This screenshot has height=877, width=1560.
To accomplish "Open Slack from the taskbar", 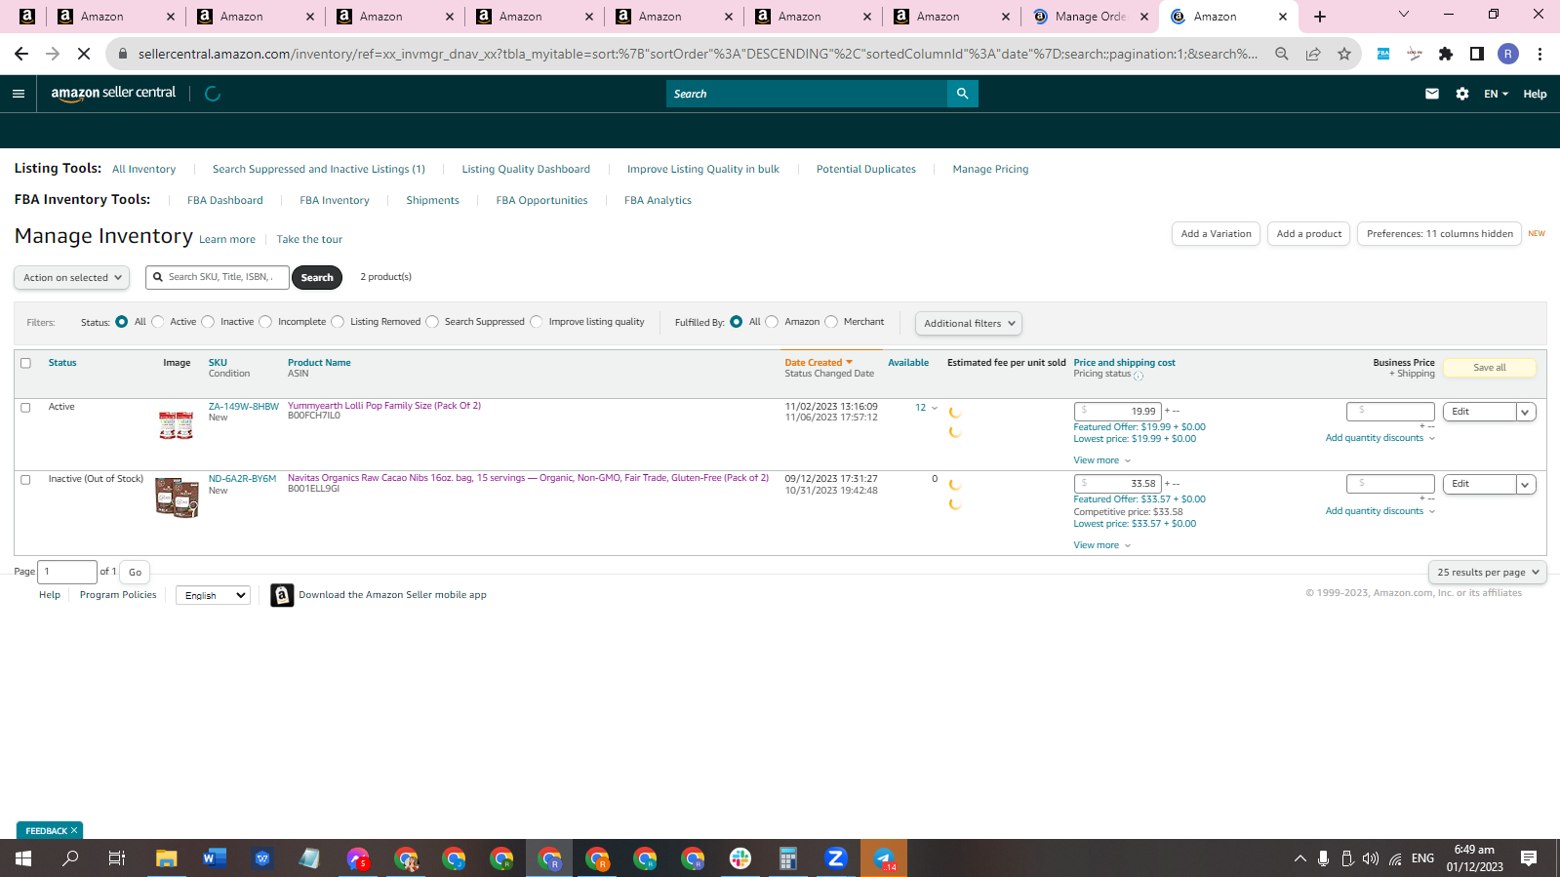I will pyautogui.click(x=740, y=858).
